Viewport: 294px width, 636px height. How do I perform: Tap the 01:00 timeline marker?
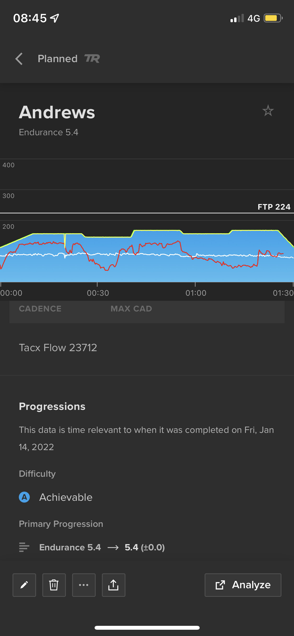coord(196,293)
